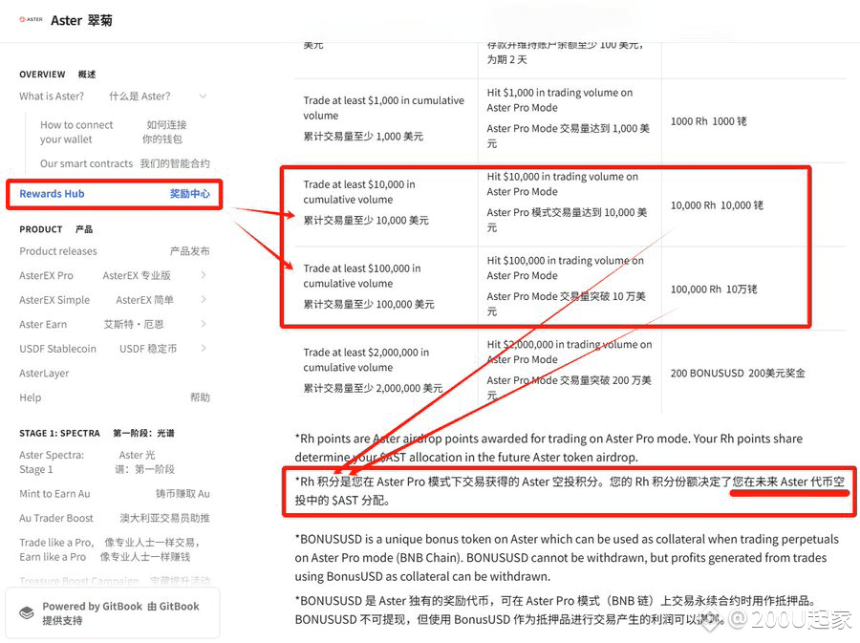Image resolution: width=860 pixels, height=643 pixels.
Task: Click the Aster site title text
Action: pos(81,20)
